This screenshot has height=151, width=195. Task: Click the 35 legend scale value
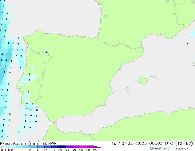click(74, 150)
